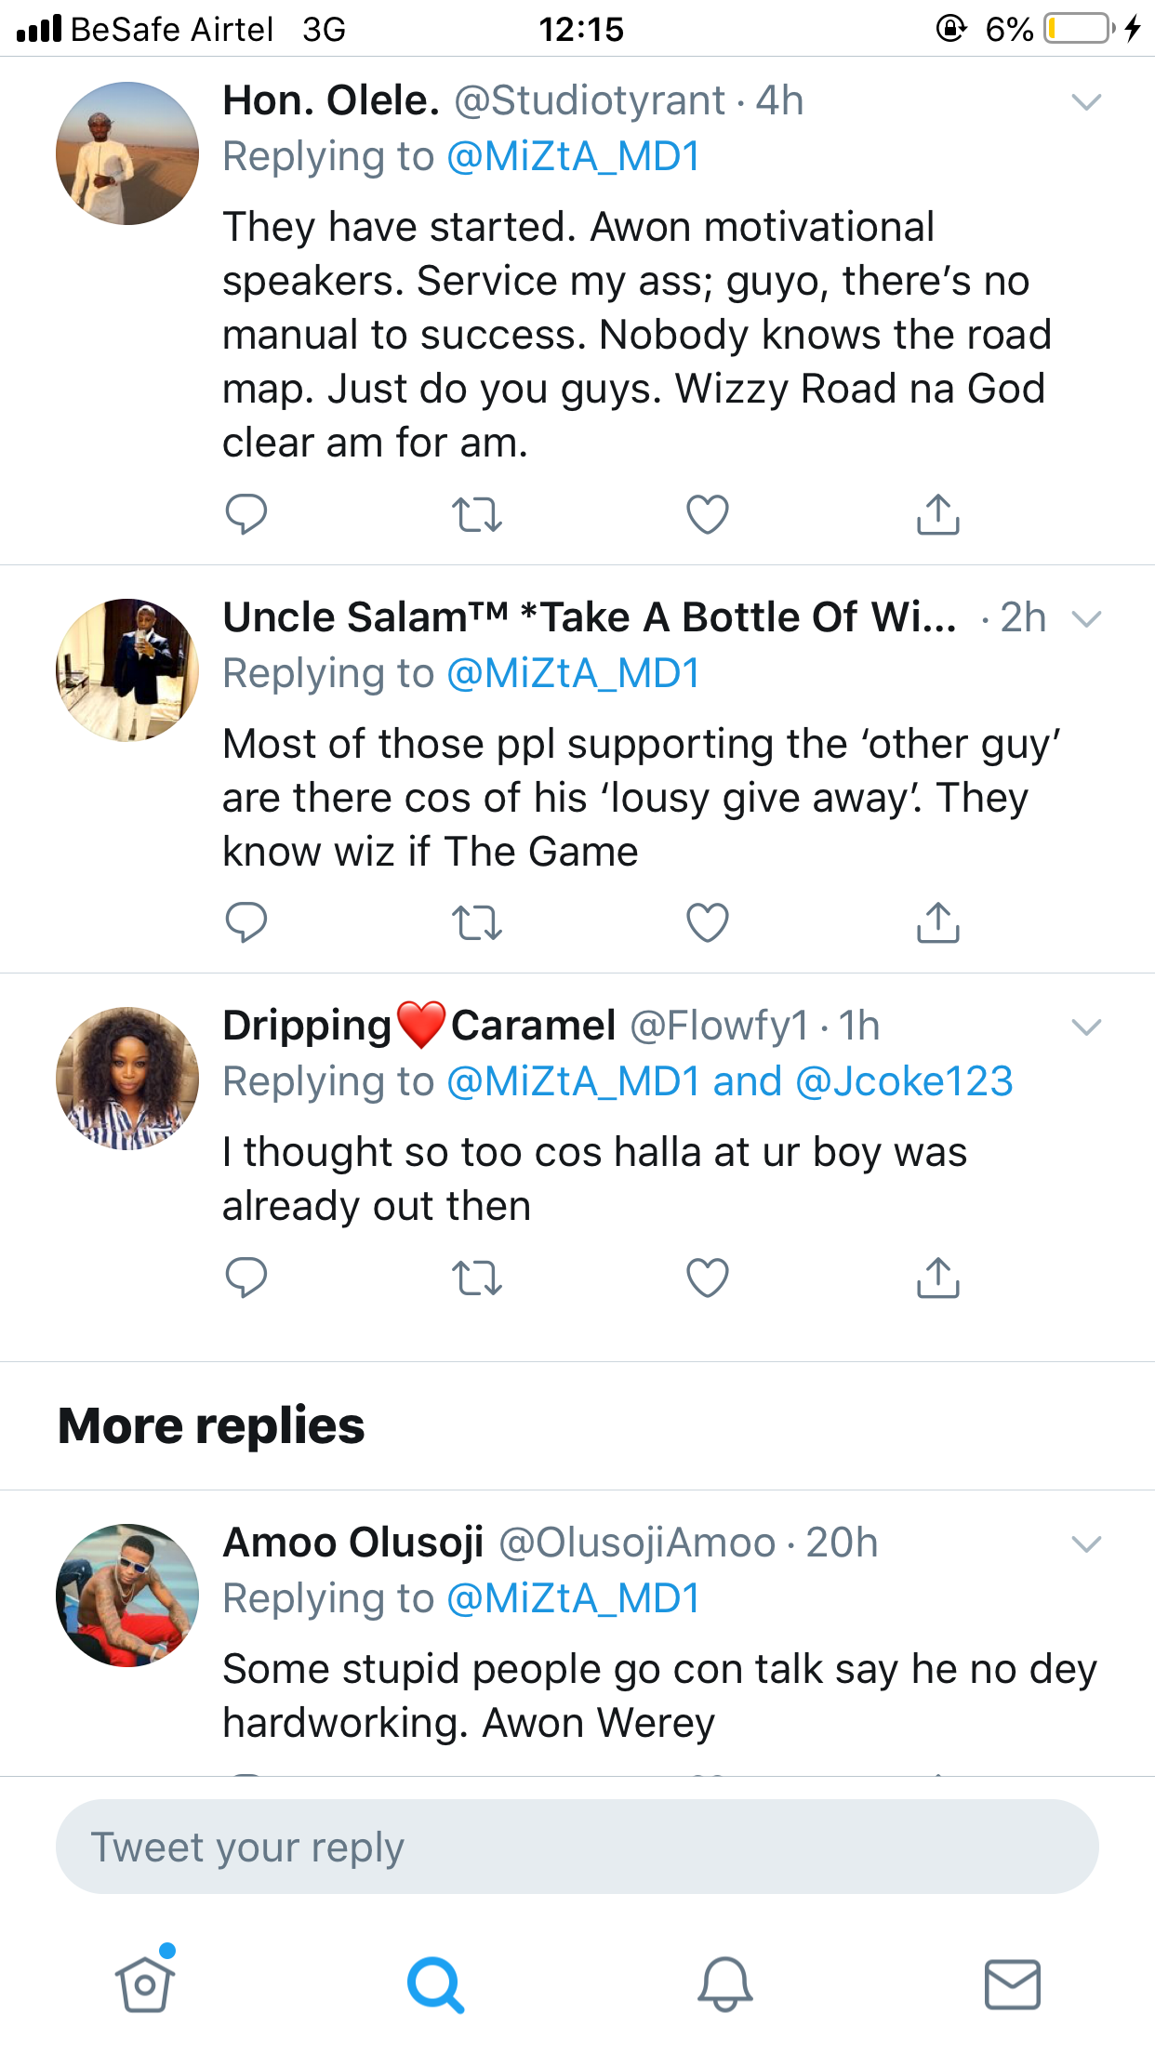The height and width of the screenshot is (2053, 1155).
Task: Expand options chevron on Uncle Salam's tweet
Action: 1086,618
